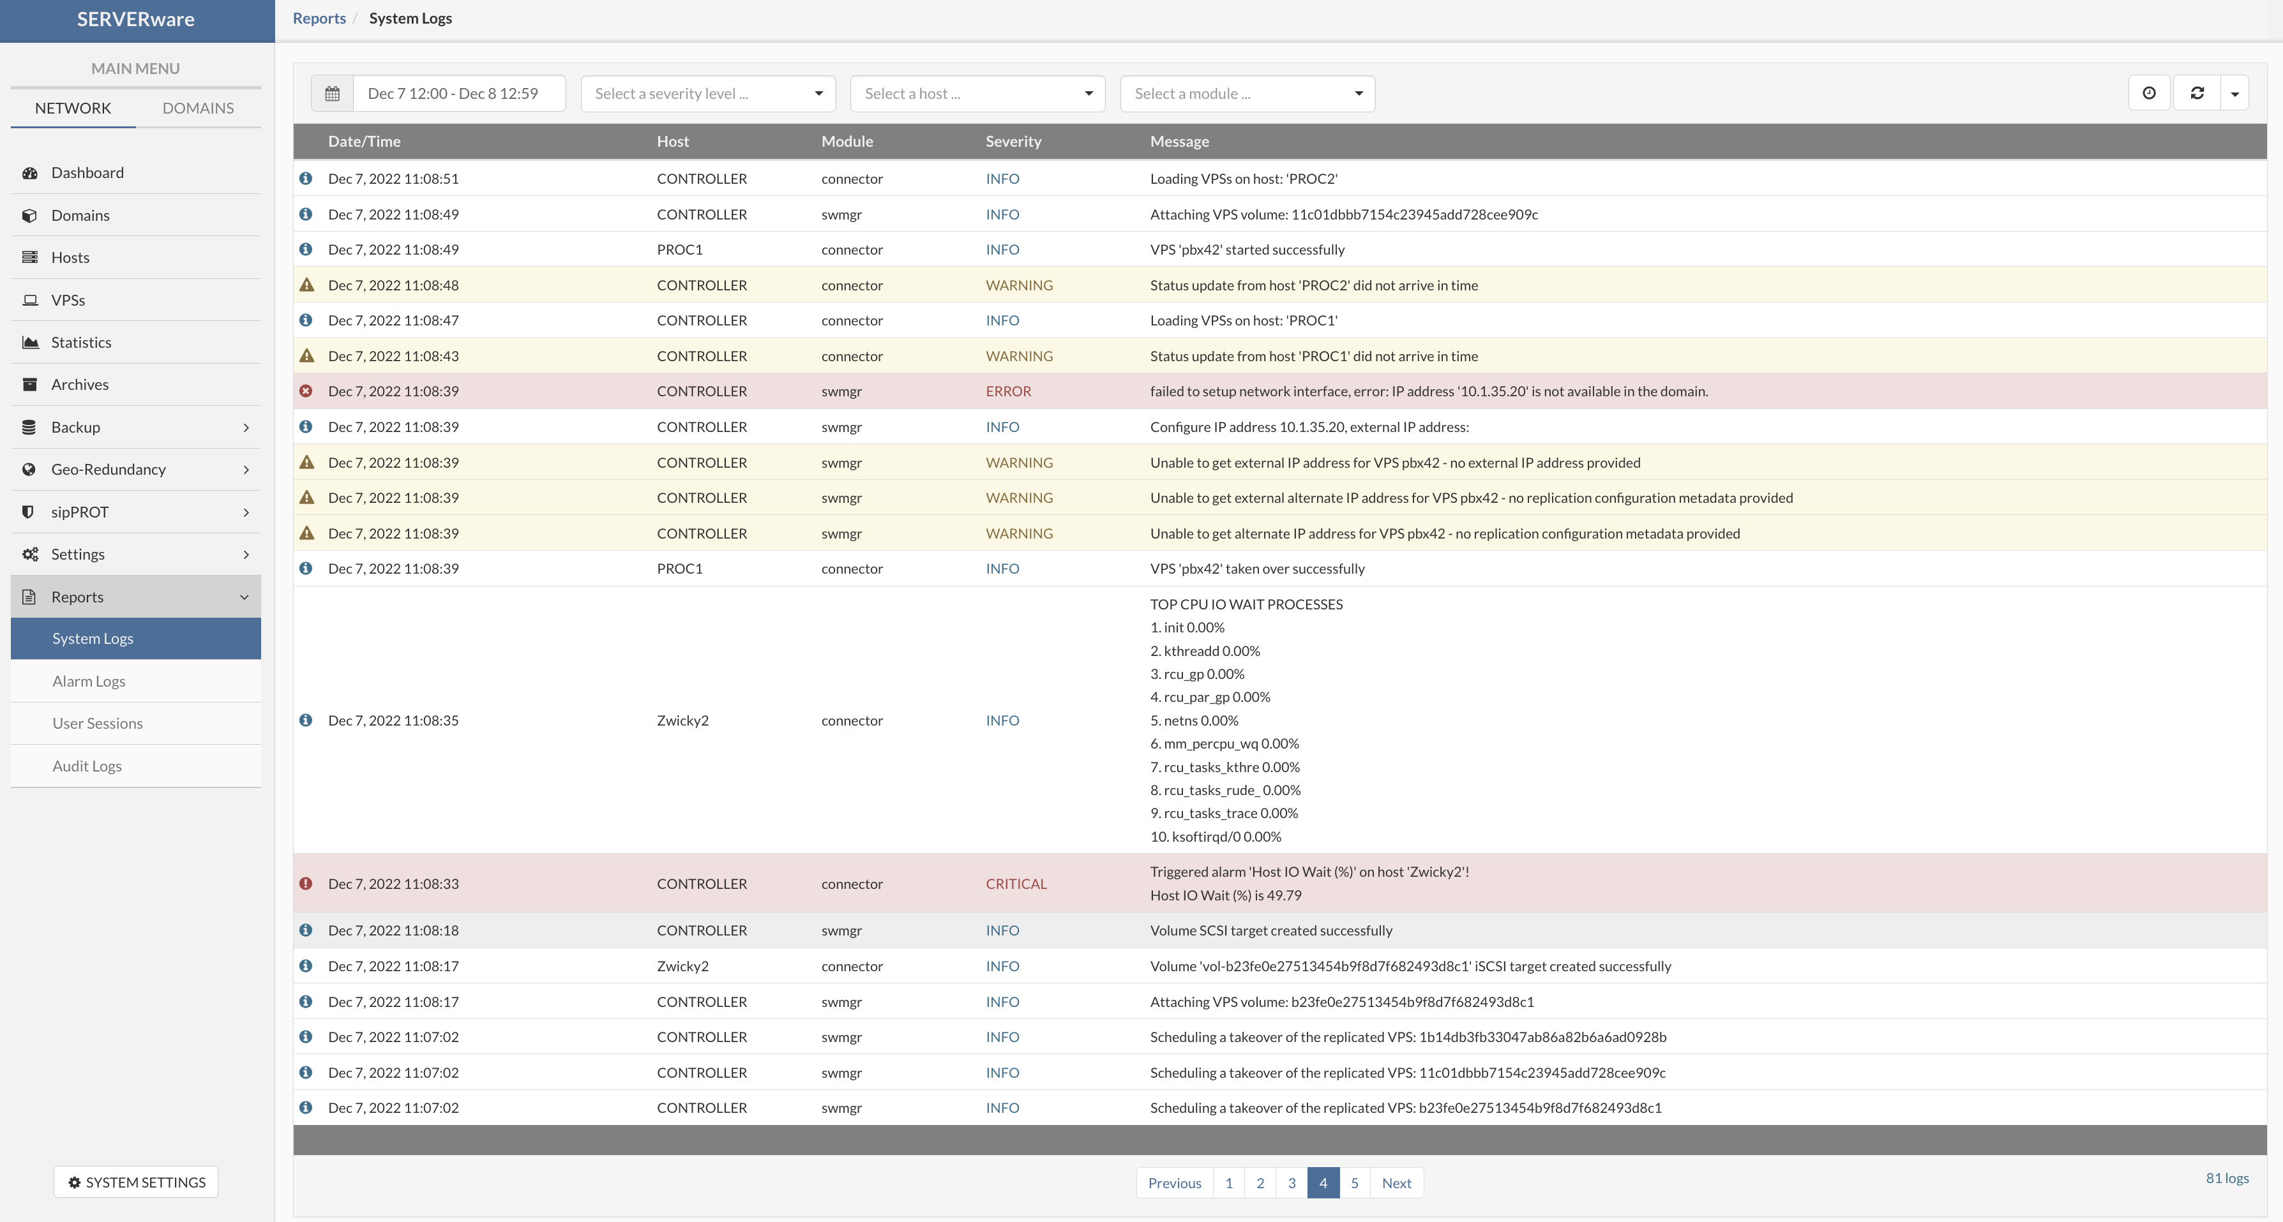Open the severity level dropdown
This screenshot has width=2283, height=1222.
(x=708, y=94)
